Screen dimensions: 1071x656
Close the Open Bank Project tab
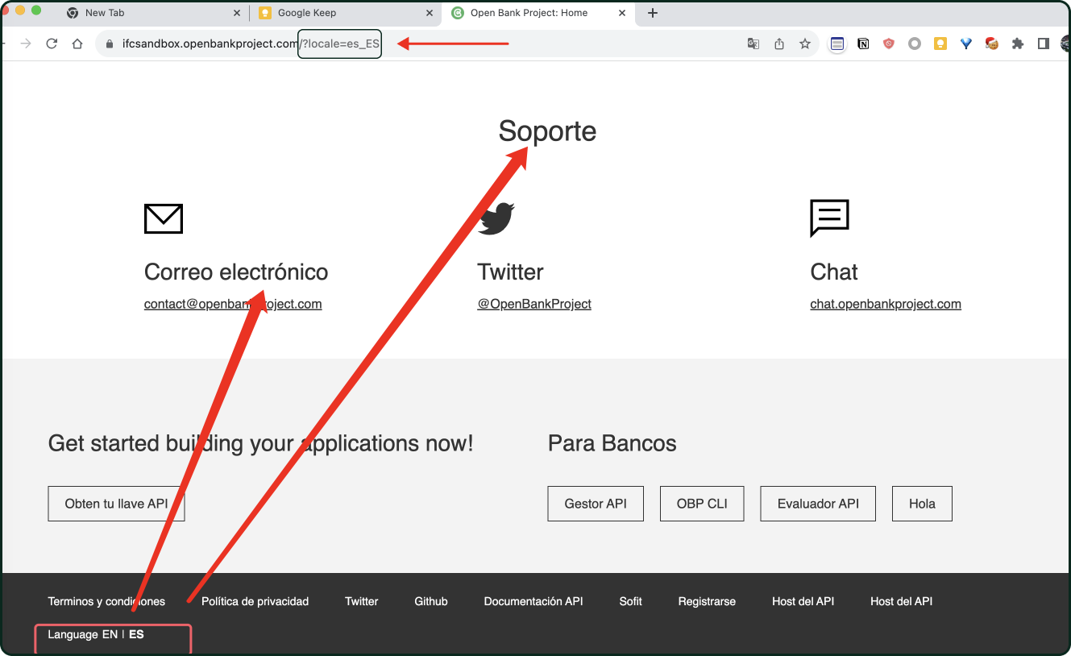pyautogui.click(x=622, y=13)
